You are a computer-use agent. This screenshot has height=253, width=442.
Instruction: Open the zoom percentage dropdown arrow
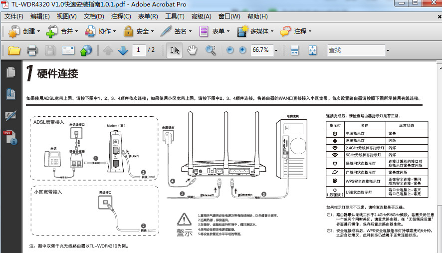[x=276, y=50]
